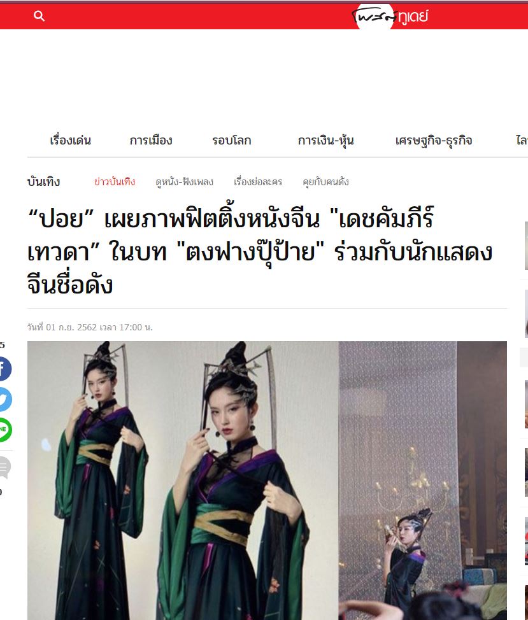Select the ข่าวบันเทิง tab
528x620 pixels.
(115, 181)
